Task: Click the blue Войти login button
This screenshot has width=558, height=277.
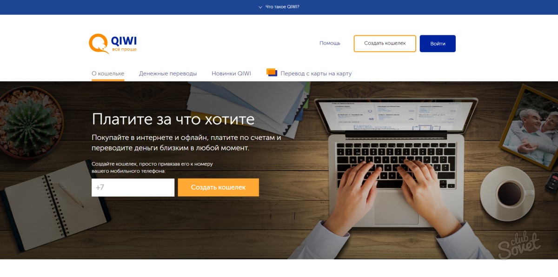Action: point(438,43)
